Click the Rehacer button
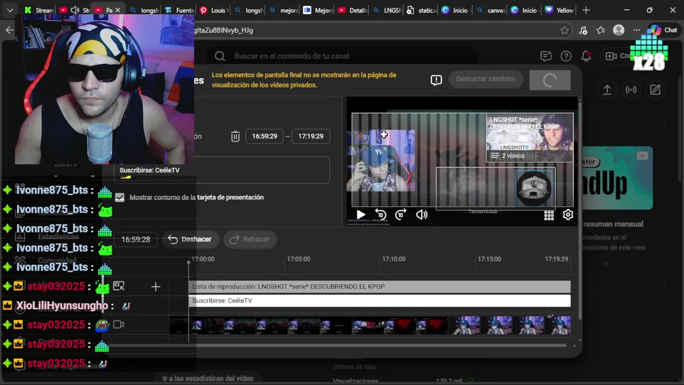 250,240
